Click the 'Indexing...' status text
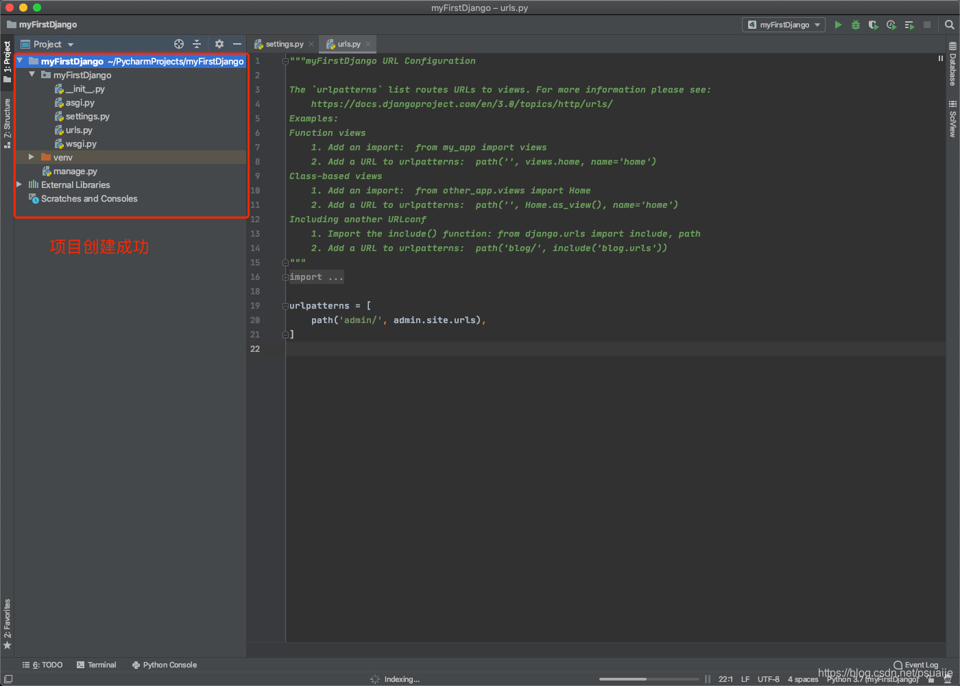Viewport: 960px width, 686px height. click(402, 679)
